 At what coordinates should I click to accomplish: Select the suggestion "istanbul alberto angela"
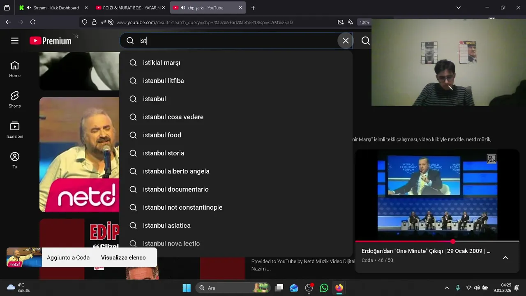[236, 171]
